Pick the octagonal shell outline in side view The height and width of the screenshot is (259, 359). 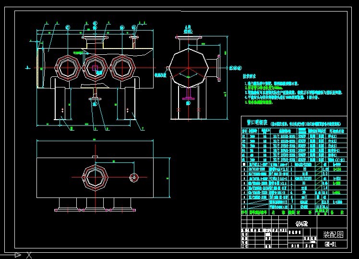click(189, 68)
